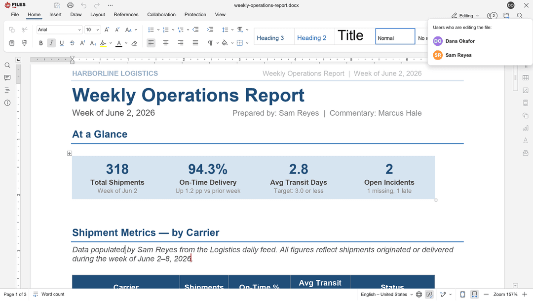Expand the Change case dropdown

[136, 30]
